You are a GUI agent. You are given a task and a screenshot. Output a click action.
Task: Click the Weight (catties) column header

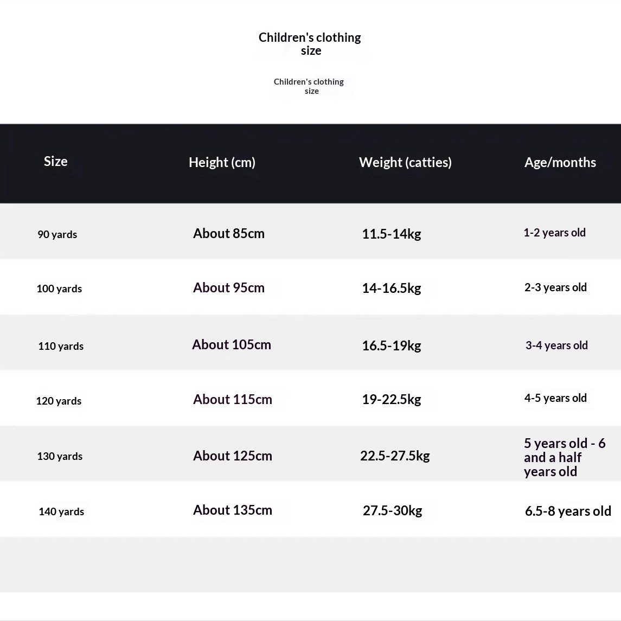click(405, 162)
